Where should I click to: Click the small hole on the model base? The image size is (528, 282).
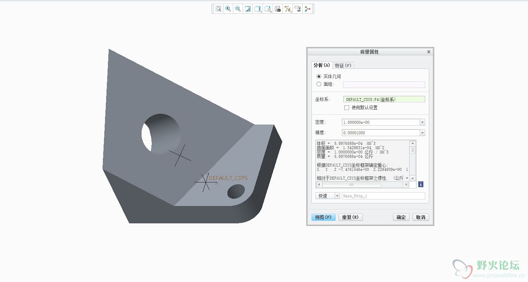[236, 191]
